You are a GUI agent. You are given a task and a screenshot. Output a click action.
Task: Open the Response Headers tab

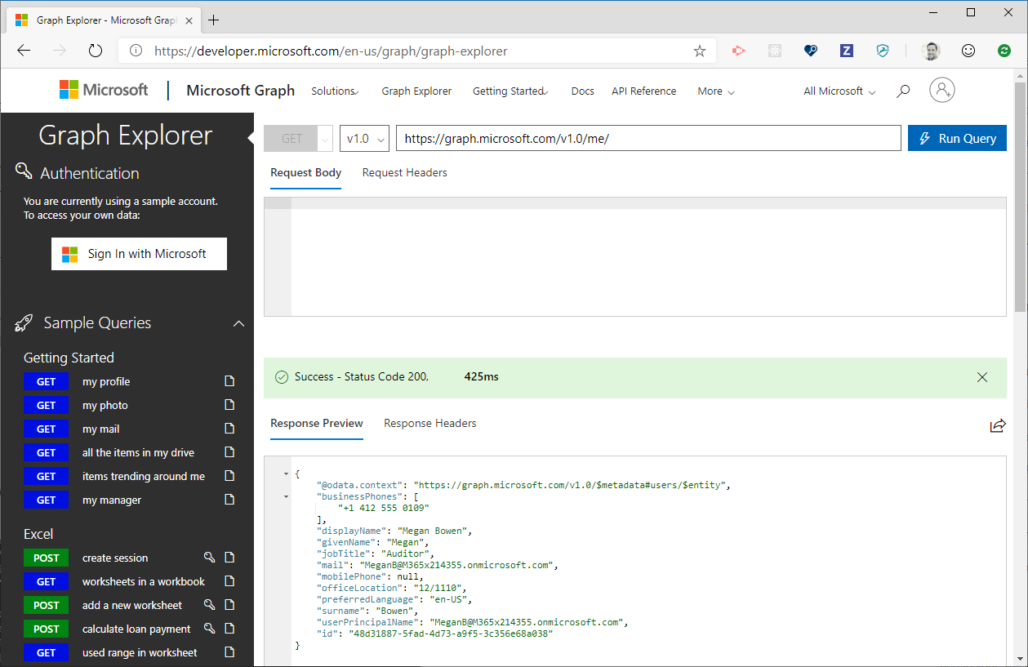click(429, 423)
